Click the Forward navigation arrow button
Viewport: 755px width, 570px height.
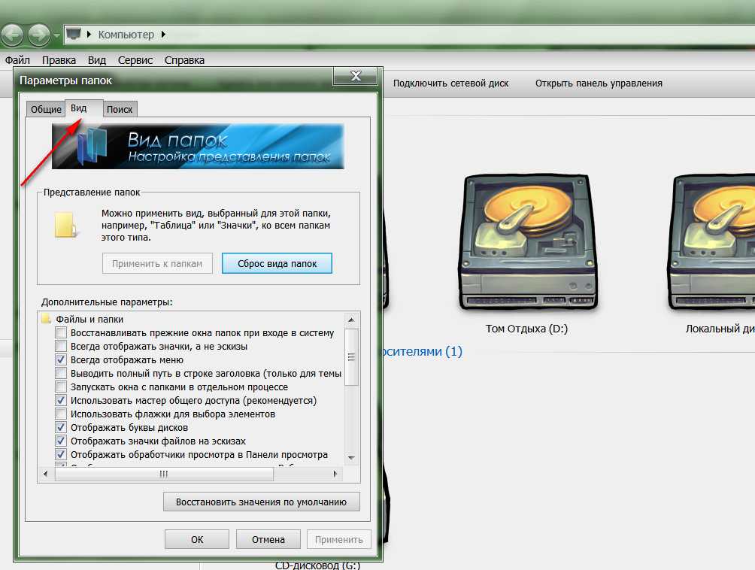point(38,35)
